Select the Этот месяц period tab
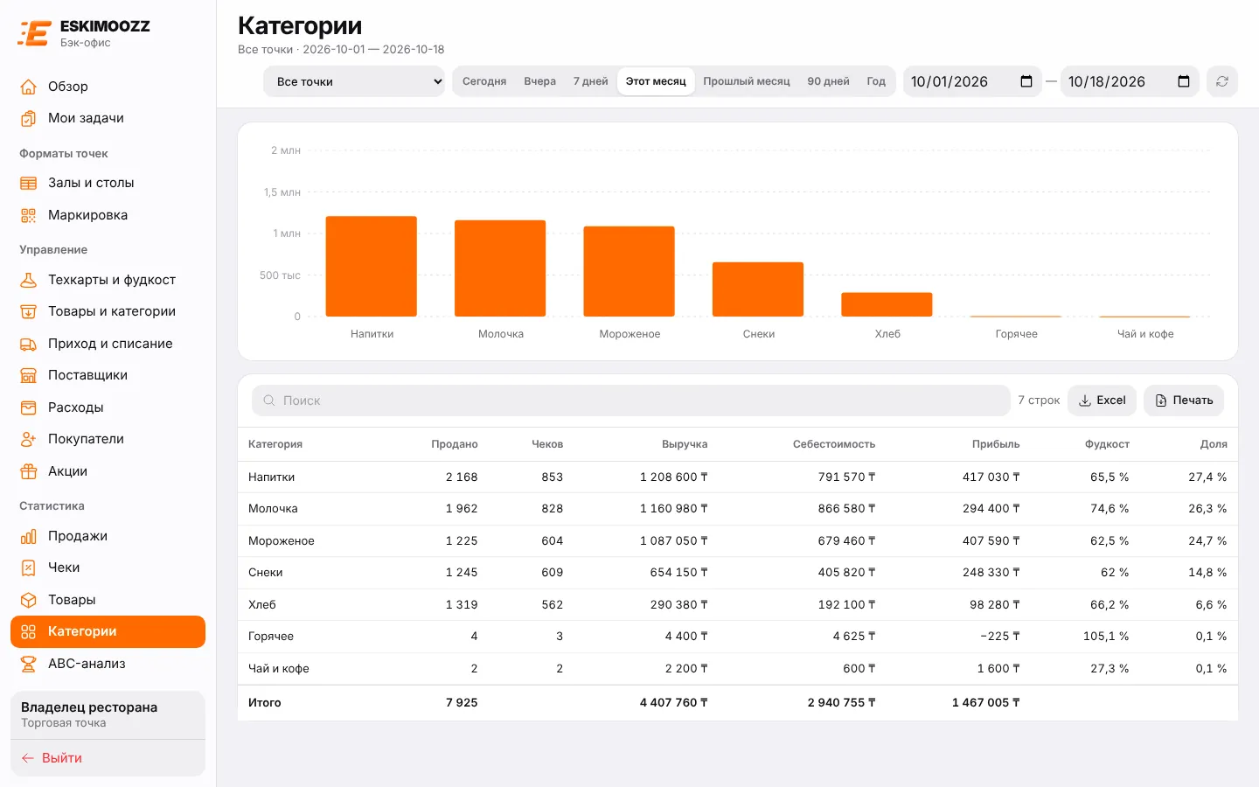Screen dimensions: 1259x787 [x=656, y=81]
